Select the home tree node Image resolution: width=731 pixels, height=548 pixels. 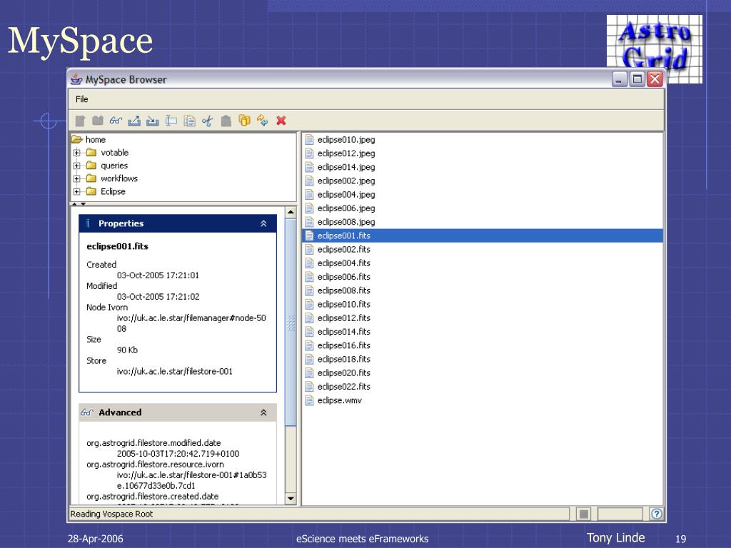(x=96, y=139)
